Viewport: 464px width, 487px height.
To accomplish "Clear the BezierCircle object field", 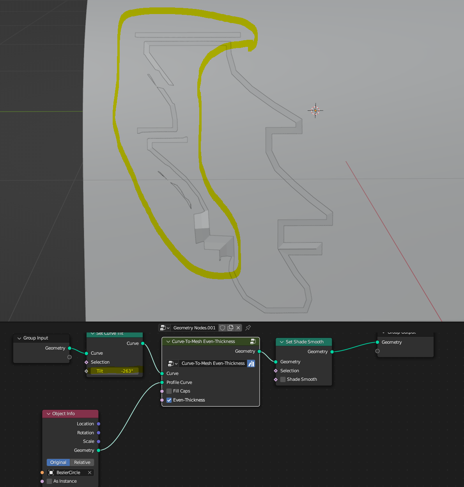I will [x=90, y=473].
